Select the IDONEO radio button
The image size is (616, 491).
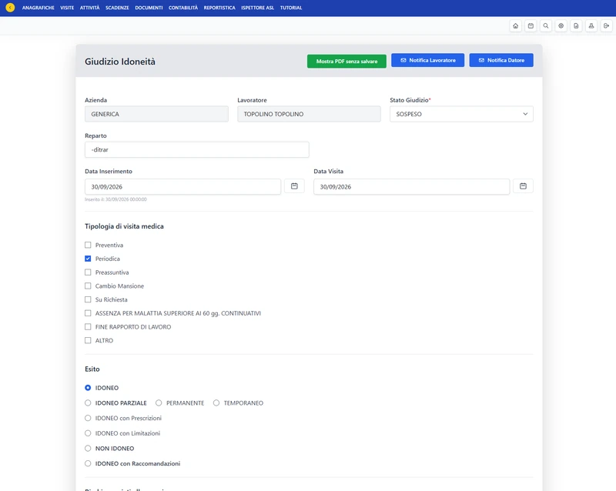click(88, 388)
